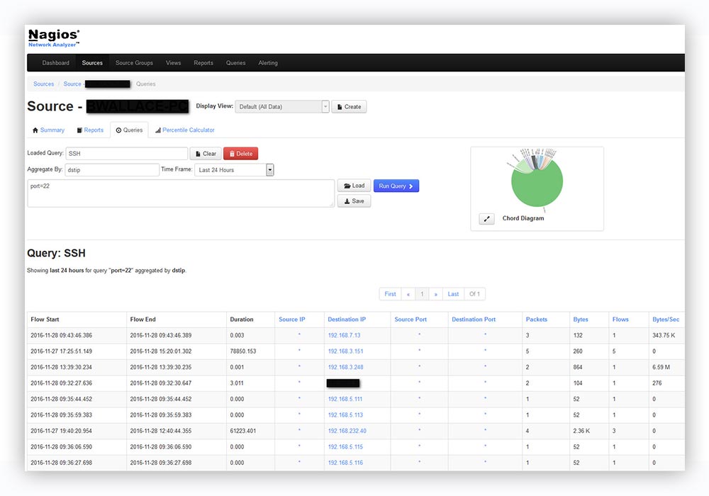
Task: Open destination IP 192.168.5.116 link
Action: pos(345,463)
